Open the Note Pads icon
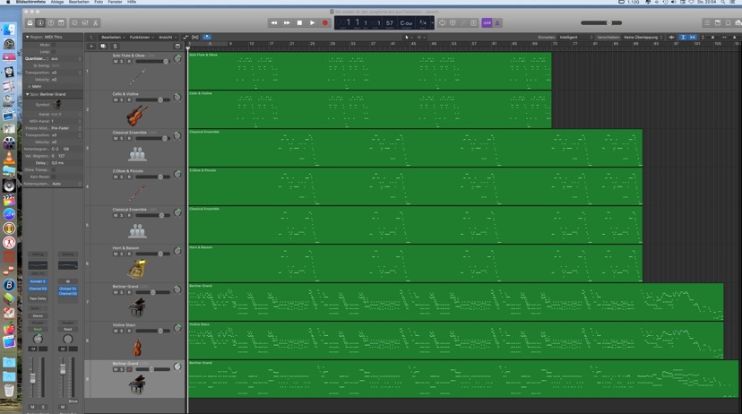742x414 pixels. point(718,22)
